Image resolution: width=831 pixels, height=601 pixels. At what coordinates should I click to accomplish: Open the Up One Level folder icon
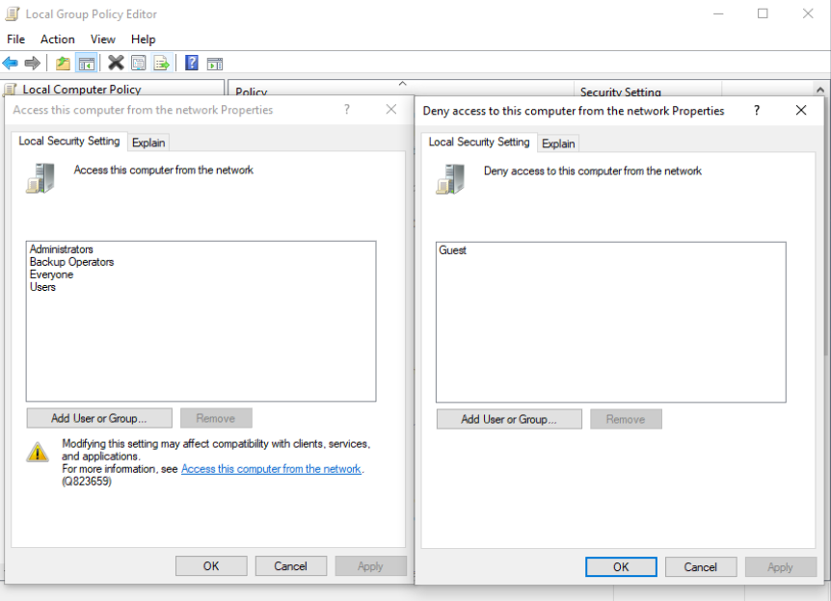point(62,62)
